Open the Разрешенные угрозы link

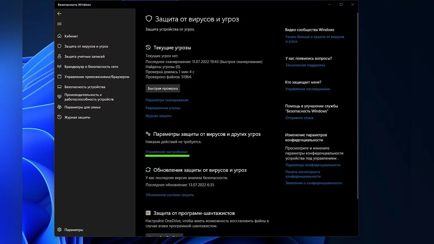point(163,108)
